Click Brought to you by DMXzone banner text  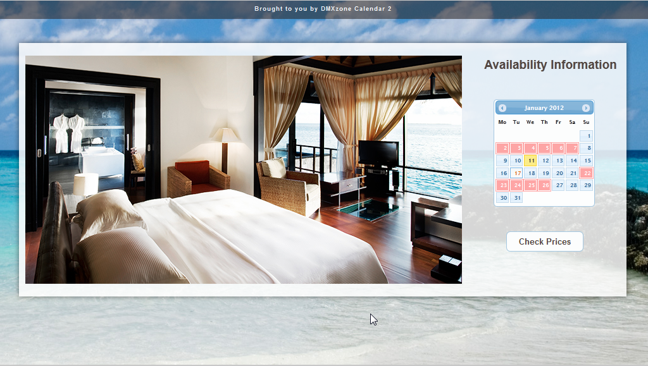click(323, 9)
